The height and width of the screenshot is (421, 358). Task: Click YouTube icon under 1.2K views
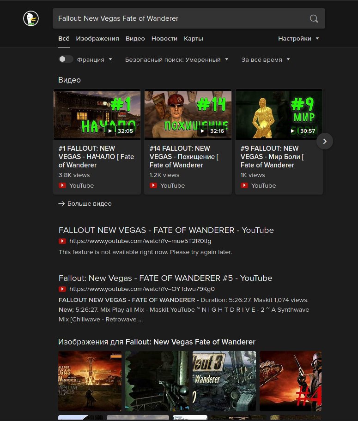click(x=153, y=185)
